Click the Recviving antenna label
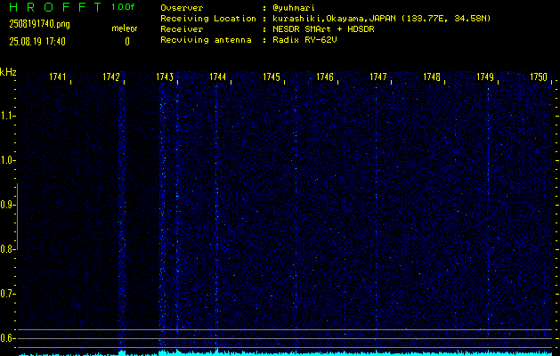 point(206,40)
